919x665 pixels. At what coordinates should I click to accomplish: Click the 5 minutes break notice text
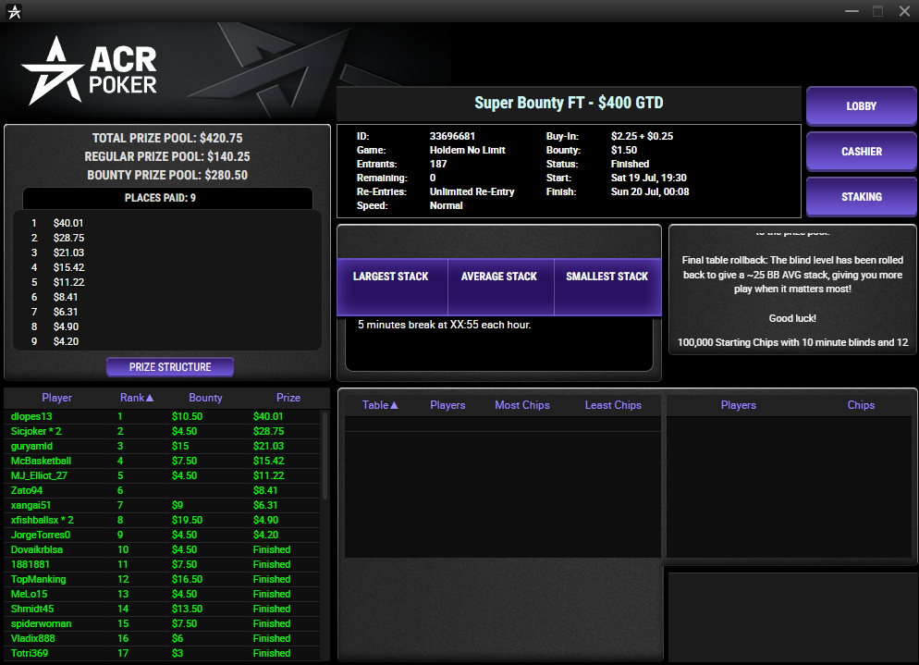pos(445,325)
